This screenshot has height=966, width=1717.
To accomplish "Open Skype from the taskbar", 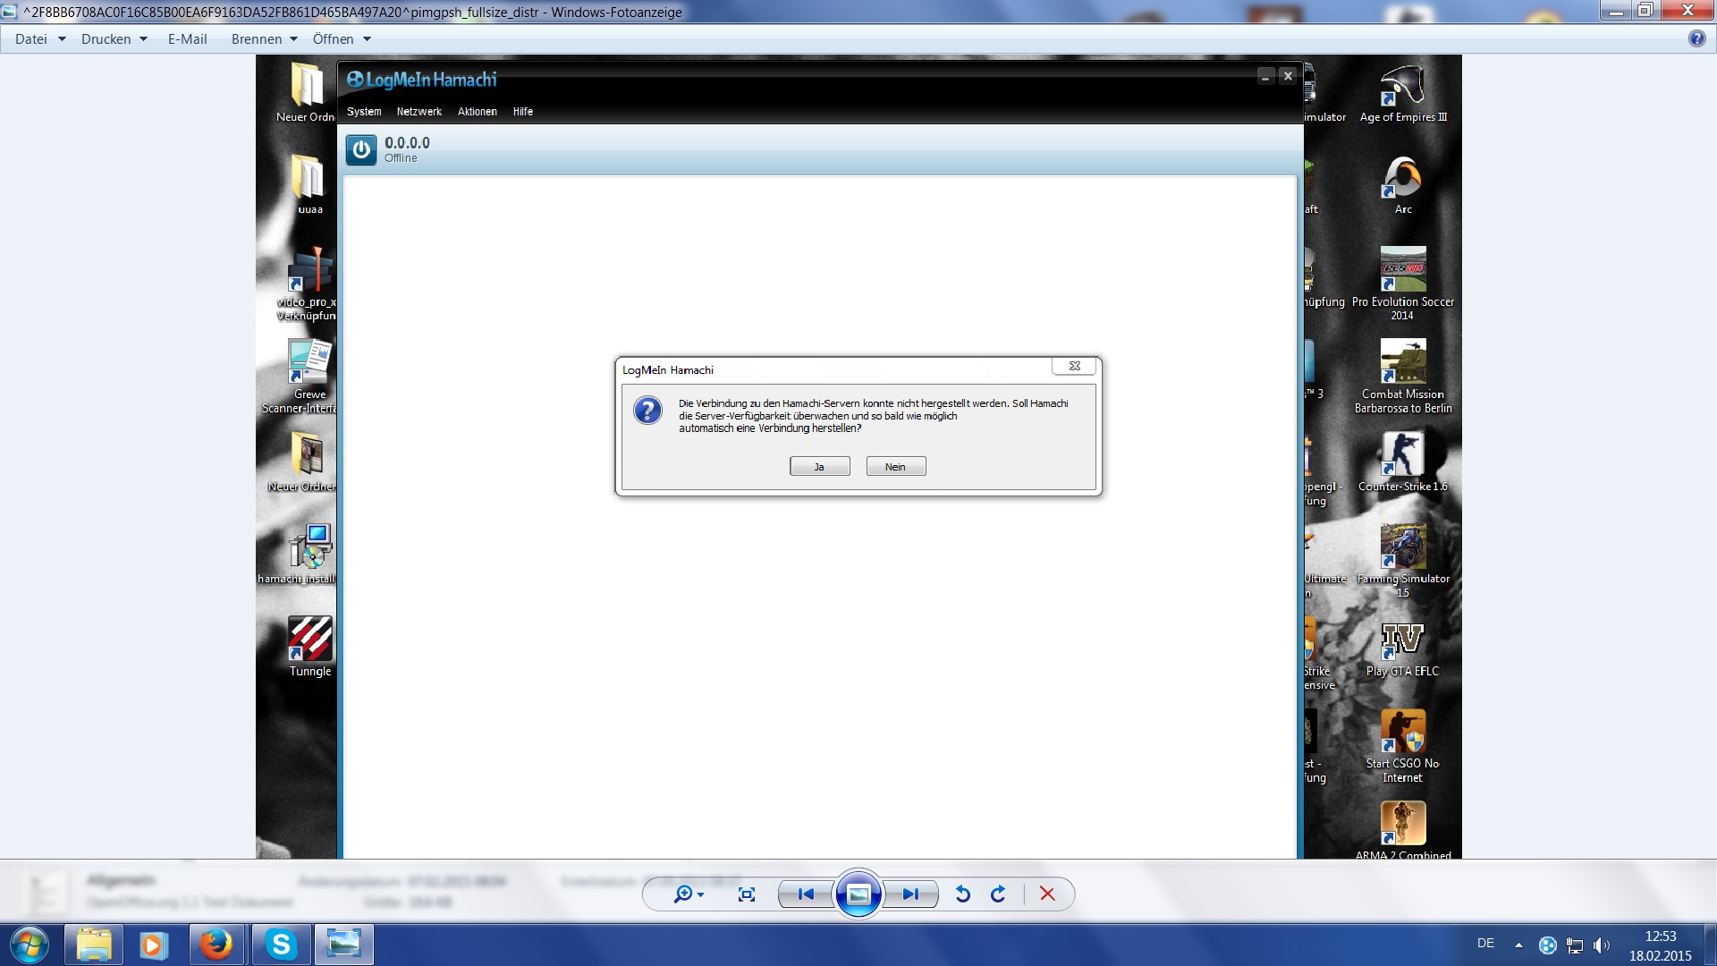I will pyautogui.click(x=281, y=945).
